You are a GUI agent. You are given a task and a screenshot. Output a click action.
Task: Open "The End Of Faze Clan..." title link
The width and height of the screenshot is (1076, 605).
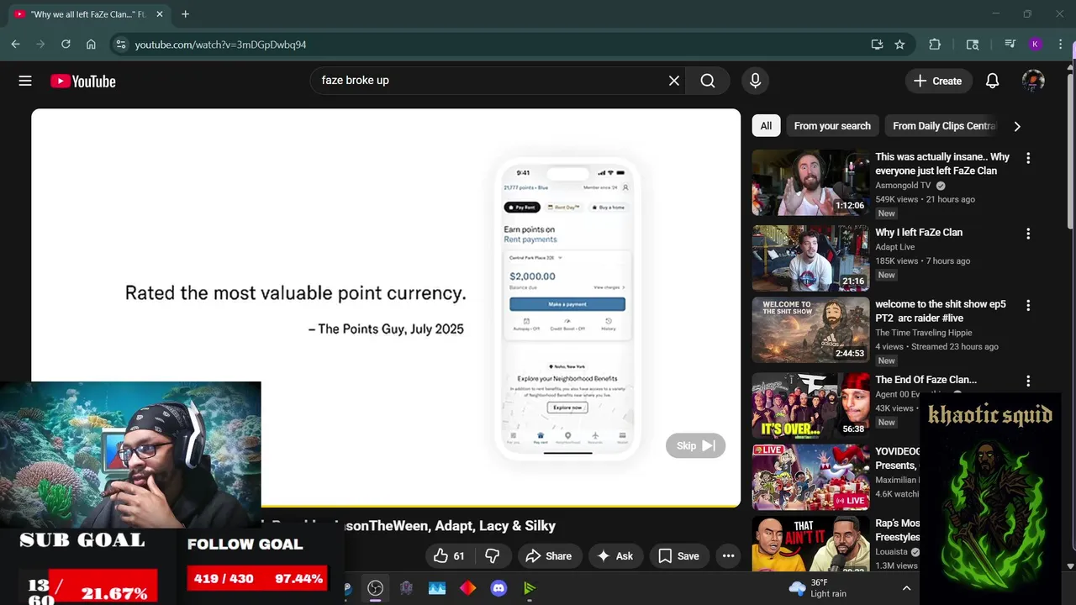(926, 380)
